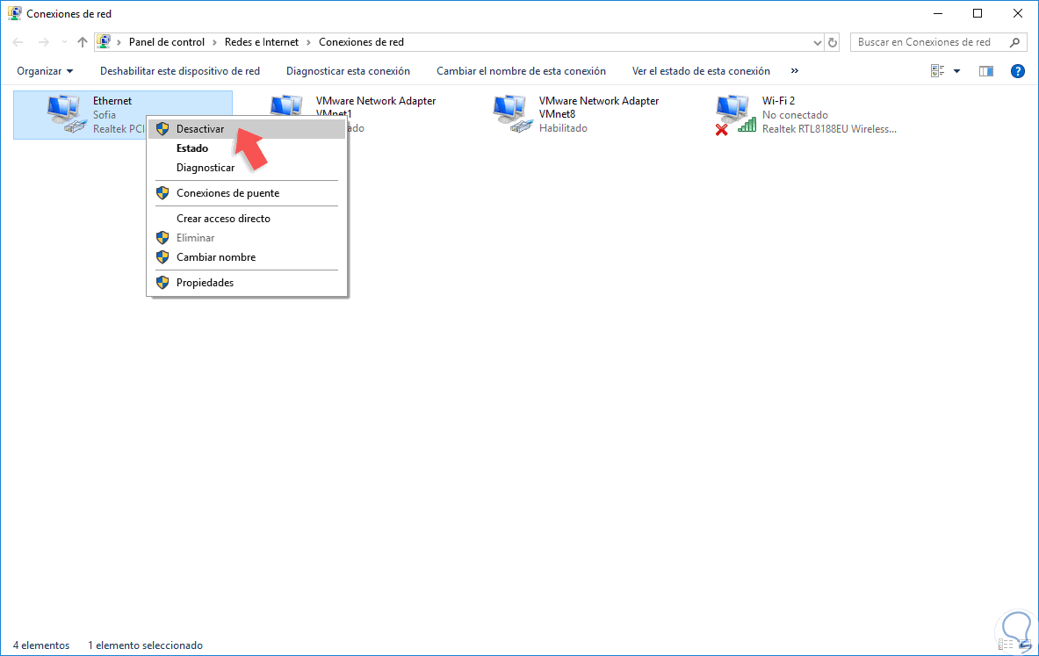Click the change view icon
This screenshot has height=656, width=1039.
937,71
